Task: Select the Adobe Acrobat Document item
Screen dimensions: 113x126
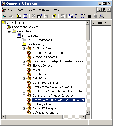Action: 49,53
